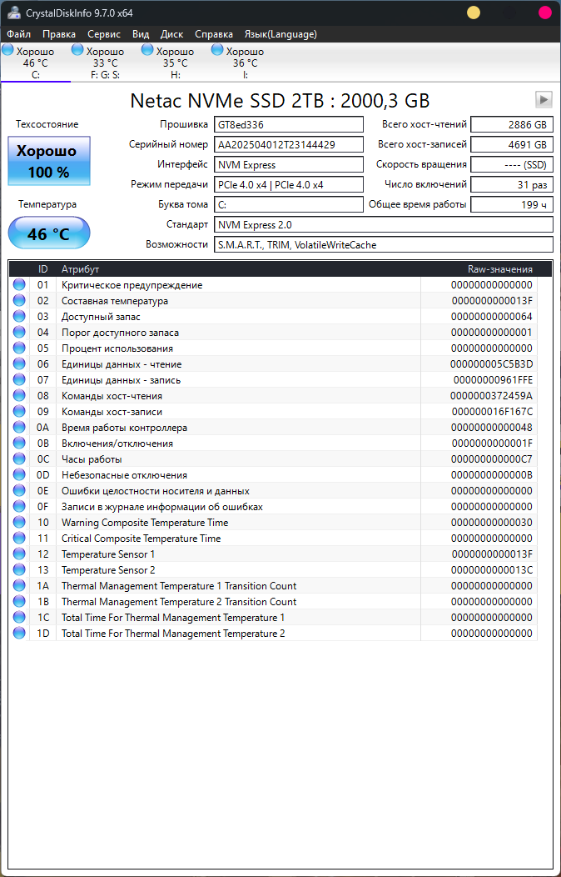This screenshot has width=561, height=877.
Task: Click status orb for Составная температура row
Action: (x=19, y=300)
